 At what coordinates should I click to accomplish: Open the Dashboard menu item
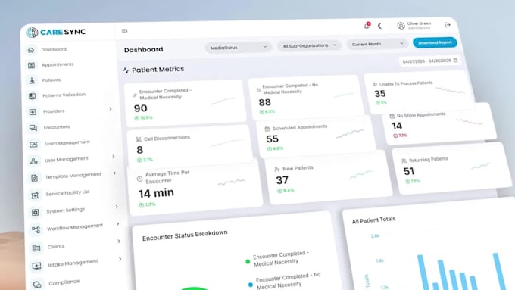coord(54,49)
